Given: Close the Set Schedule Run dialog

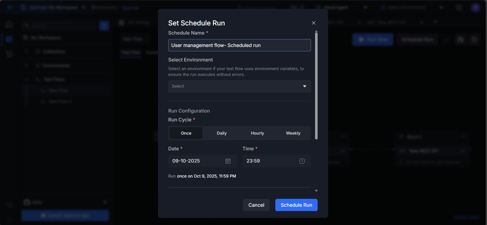Looking at the screenshot, I should pyautogui.click(x=314, y=23).
